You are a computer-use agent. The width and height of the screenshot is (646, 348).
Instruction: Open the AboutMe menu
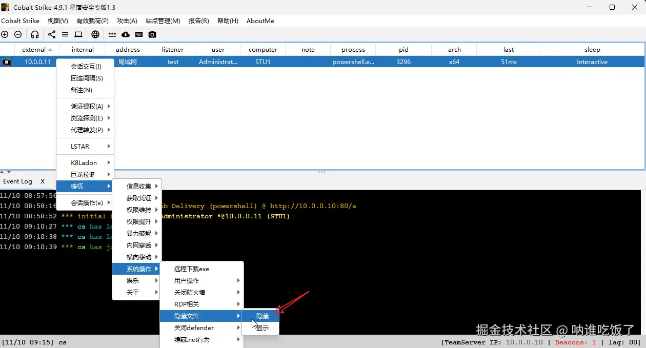(x=260, y=21)
